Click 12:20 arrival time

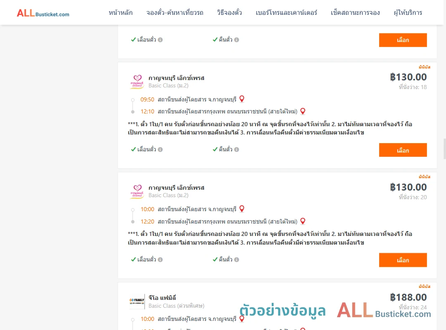pyautogui.click(x=147, y=222)
